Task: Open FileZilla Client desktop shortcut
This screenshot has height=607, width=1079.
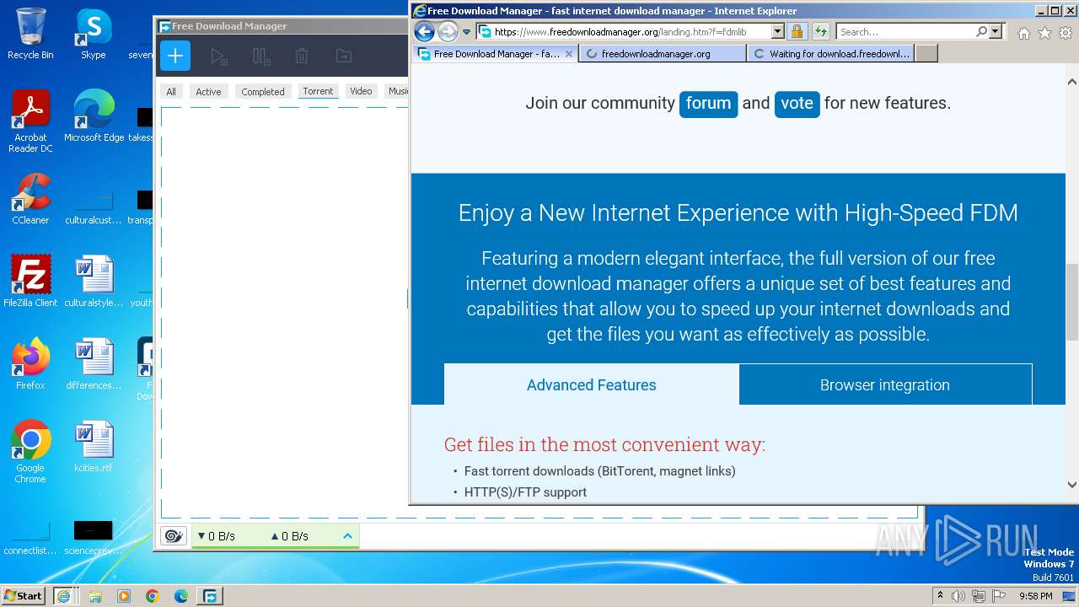Action: (30, 282)
